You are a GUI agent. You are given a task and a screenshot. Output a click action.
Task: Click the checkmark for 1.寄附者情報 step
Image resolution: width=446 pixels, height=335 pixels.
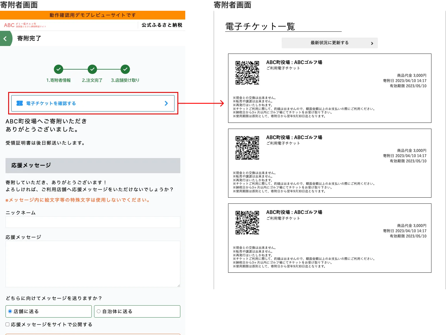[59, 69]
